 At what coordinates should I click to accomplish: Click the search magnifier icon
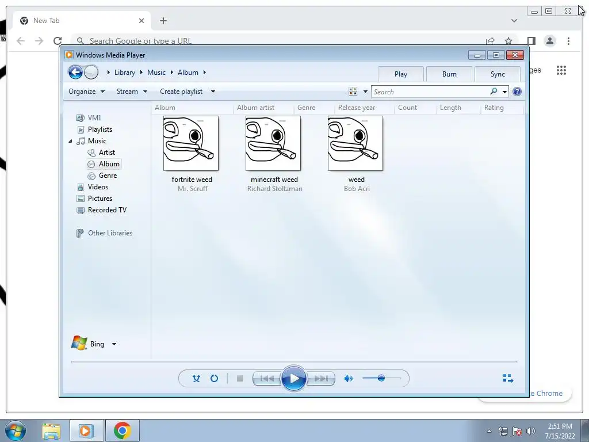[x=494, y=92]
